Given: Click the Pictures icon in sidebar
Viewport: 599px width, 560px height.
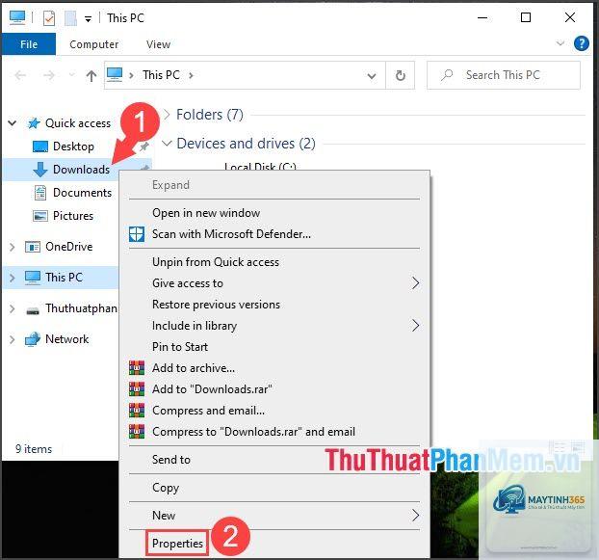Looking at the screenshot, I should point(40,216).
